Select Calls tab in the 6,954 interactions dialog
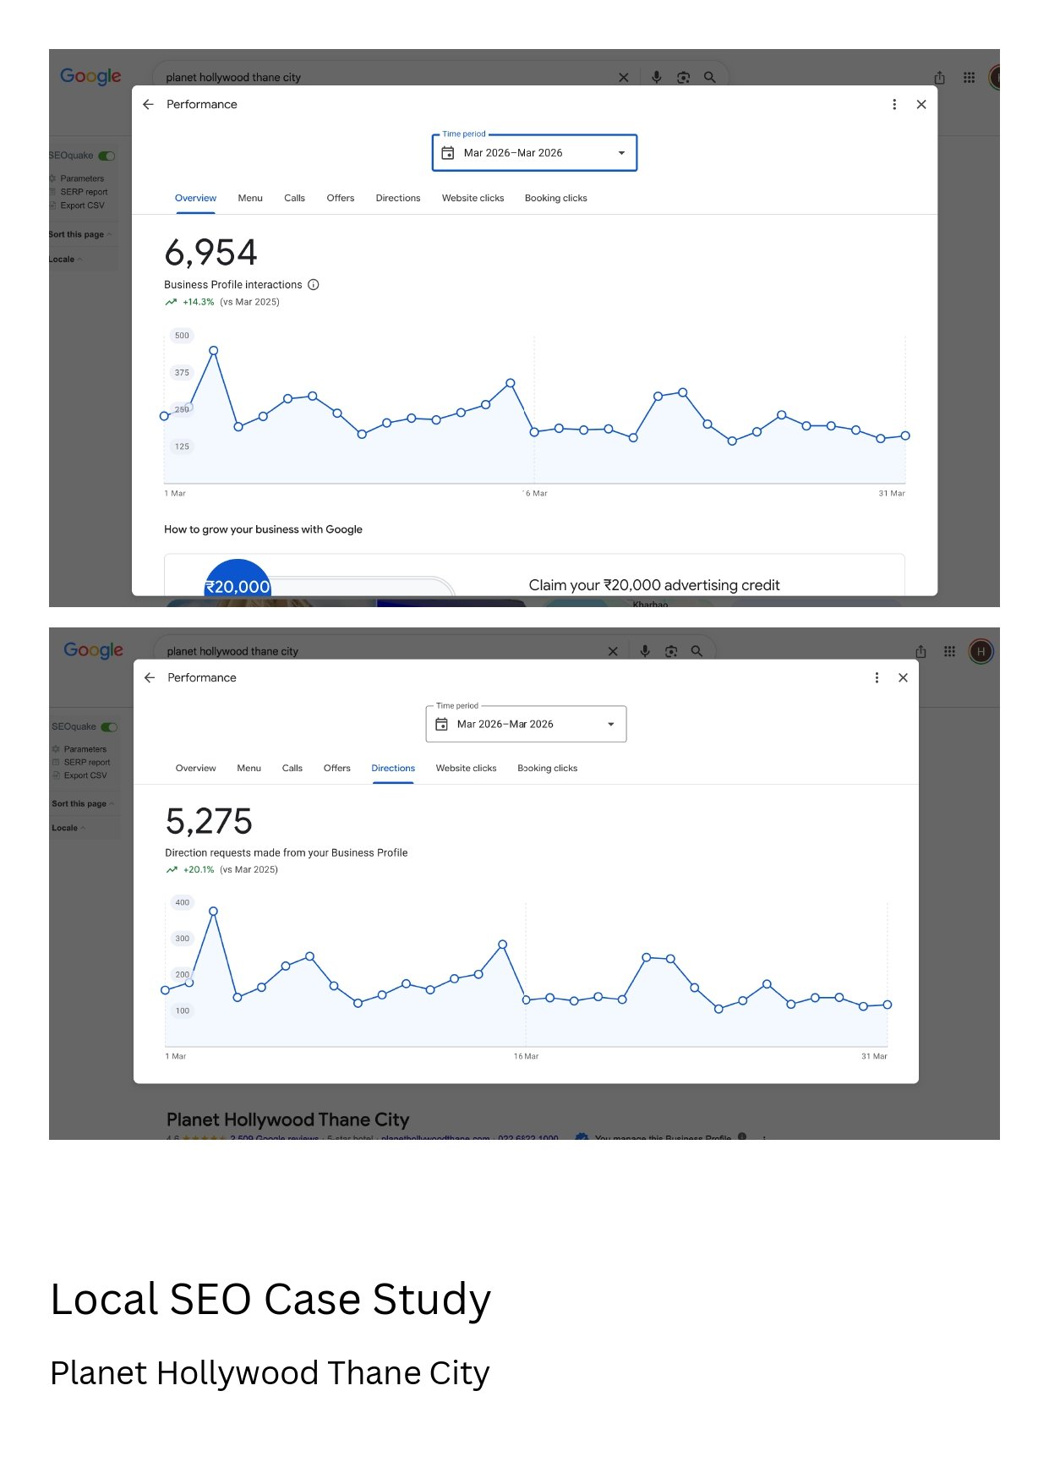The height and width of the screenshot is (1484, 1049). (294, 198)
